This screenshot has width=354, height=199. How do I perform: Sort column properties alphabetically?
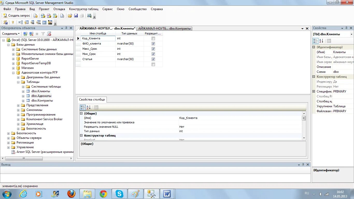(x=88, y=107)
